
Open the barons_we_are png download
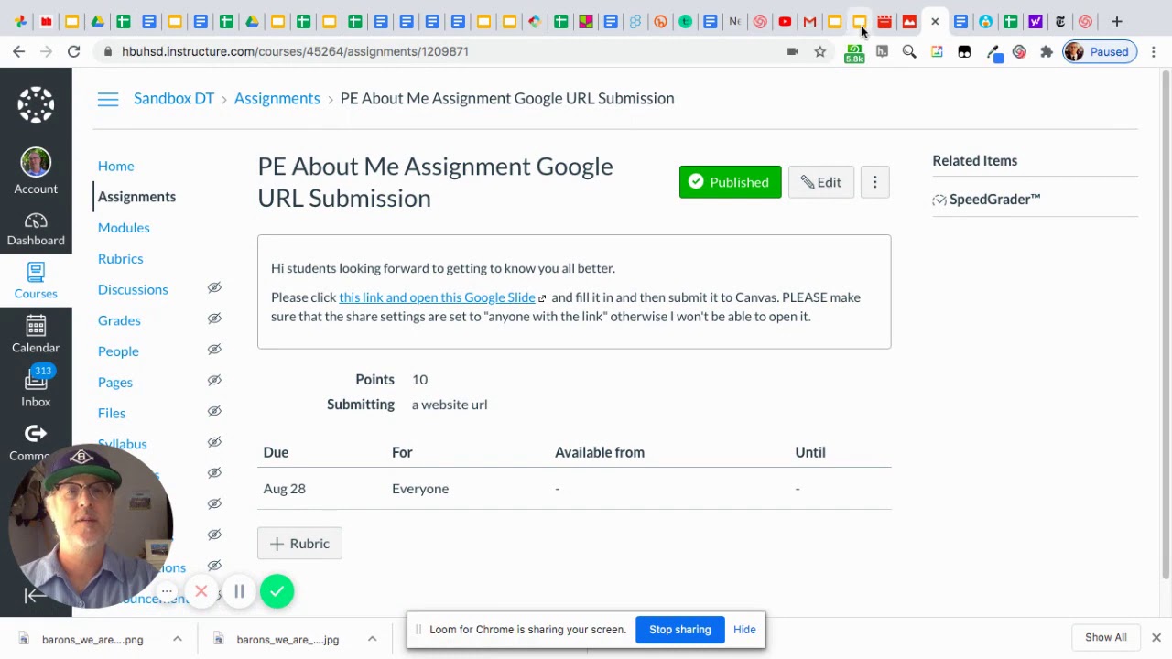[x=82, y=639]
